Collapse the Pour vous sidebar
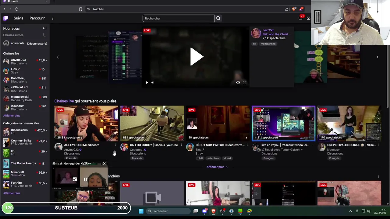Image resolution: width=390 pixels, height=219 pixels. 44,28
